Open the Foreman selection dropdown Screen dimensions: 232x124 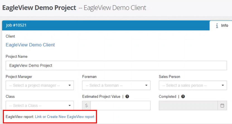tap(116, 85)
